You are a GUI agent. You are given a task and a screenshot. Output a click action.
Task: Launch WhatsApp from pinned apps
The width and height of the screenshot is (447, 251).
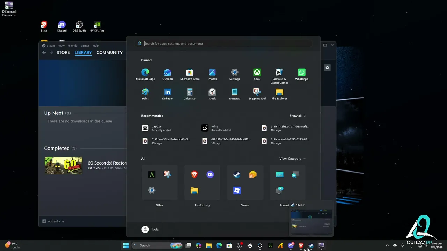(x=302, y=75)
